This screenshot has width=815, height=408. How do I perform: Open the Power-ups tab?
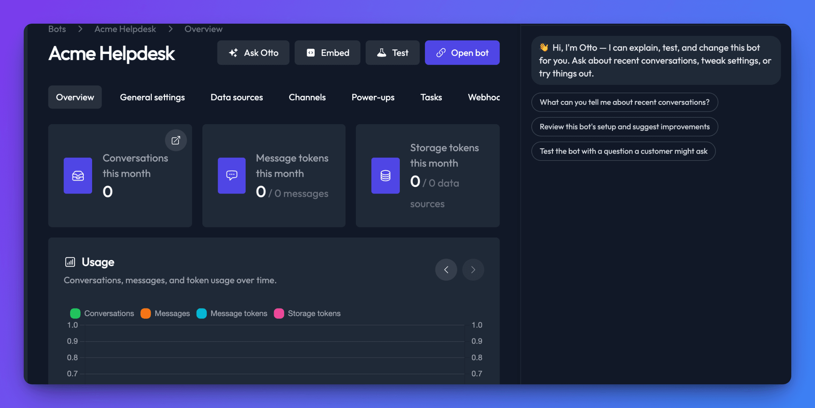click(373, 97)
